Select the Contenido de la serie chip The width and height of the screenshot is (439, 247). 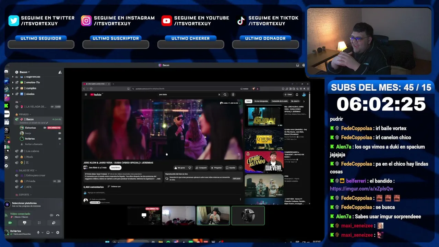280,101
